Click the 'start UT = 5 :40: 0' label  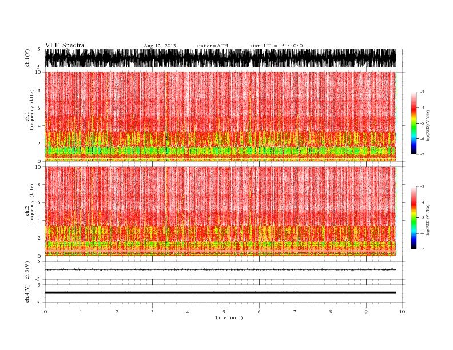[276, 46]
